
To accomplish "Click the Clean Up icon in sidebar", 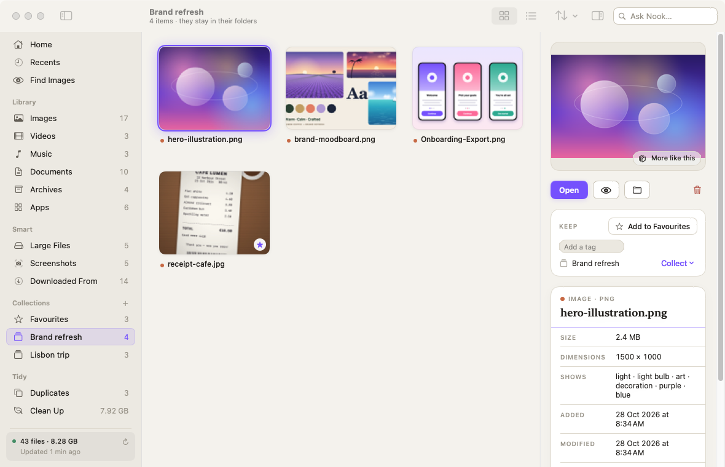I will coord(18,410).
